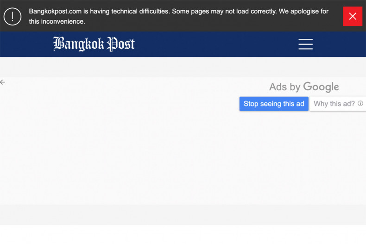The height and width of the screenshot is (244, 366).
Task: Click the grey strip below the ad
Action: point(183,214)
